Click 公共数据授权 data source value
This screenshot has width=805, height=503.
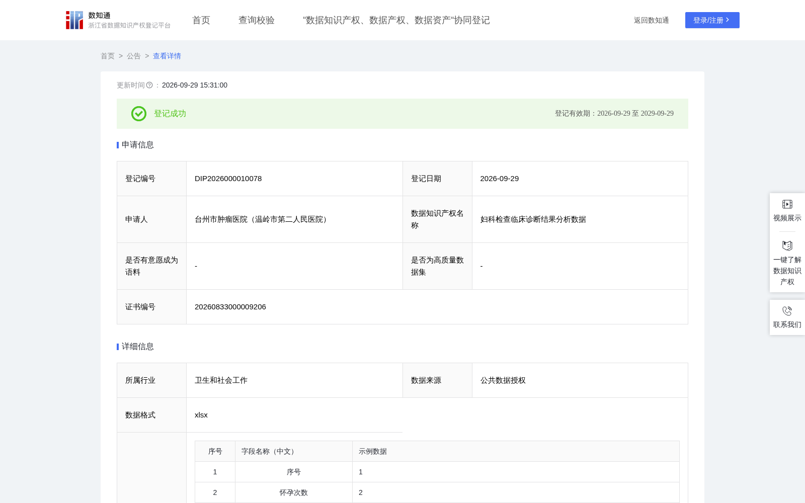503,380
